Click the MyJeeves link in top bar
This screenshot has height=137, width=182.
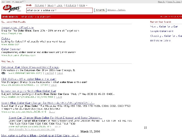(x=19, y=2)
